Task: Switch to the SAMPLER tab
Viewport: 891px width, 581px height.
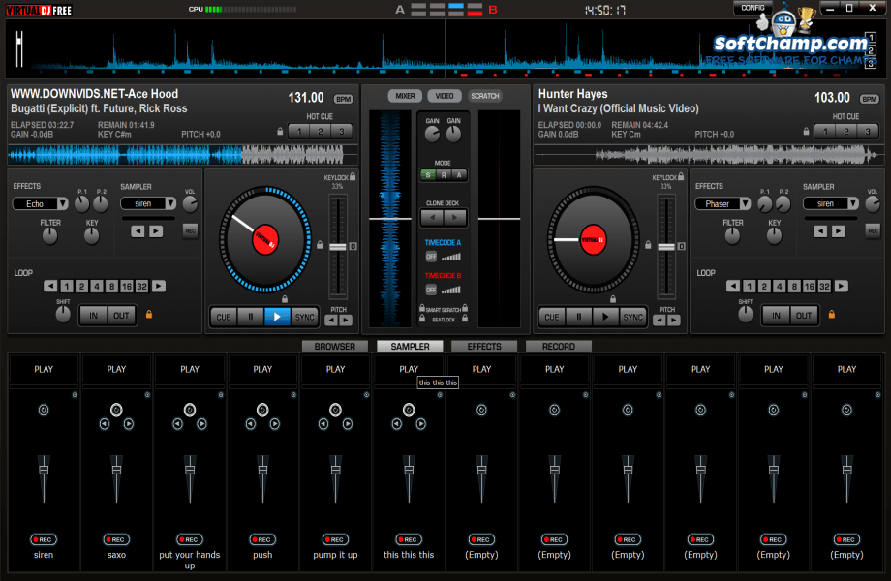Action: 410,347
